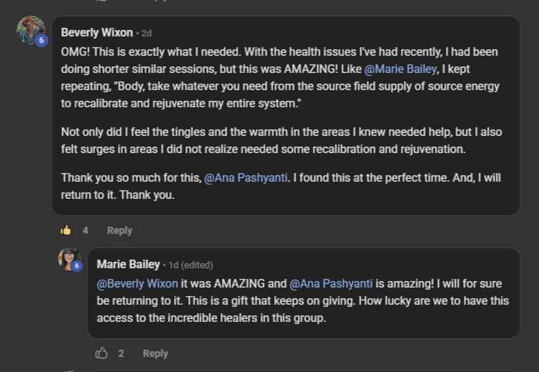Viewport: 539px width, 372px height.
Task: Toggle the thumbs-up like on Beverly's comment
Action: 66,230
